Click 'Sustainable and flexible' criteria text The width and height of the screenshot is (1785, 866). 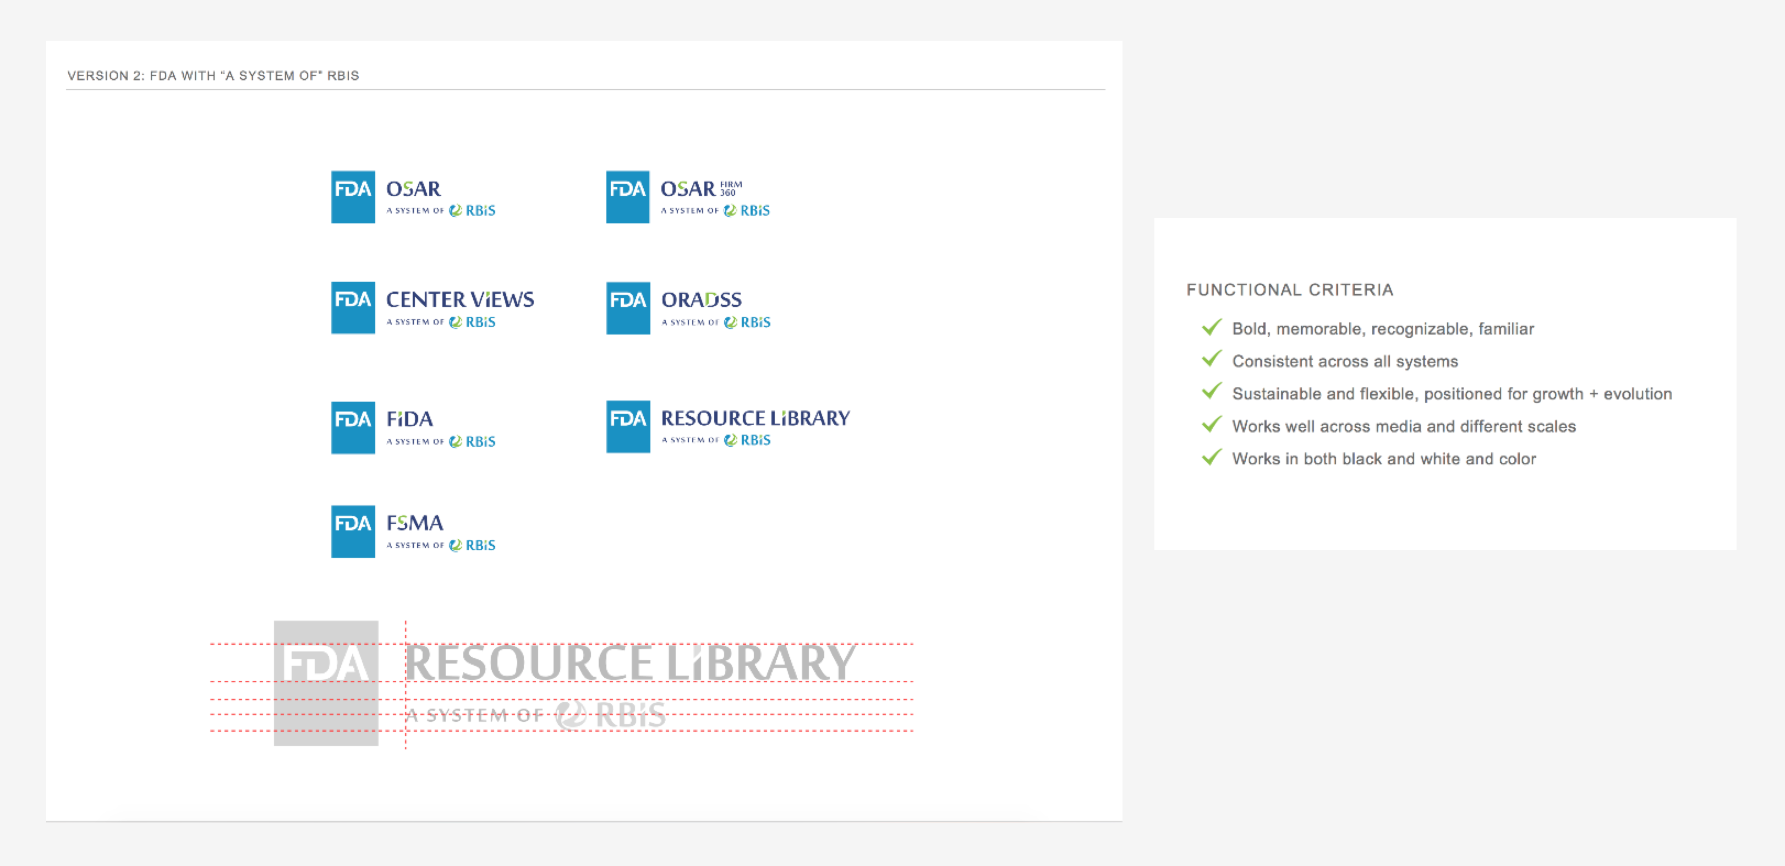pos(1452,393)
